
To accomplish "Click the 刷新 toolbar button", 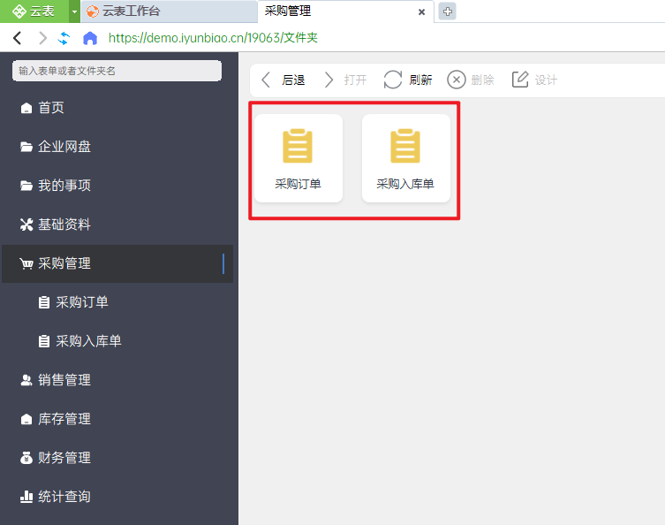I will point(408,80).
